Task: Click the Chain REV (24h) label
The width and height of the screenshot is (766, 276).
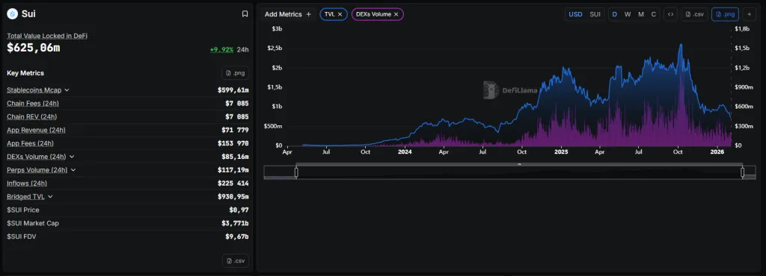Action: point(31,117)
